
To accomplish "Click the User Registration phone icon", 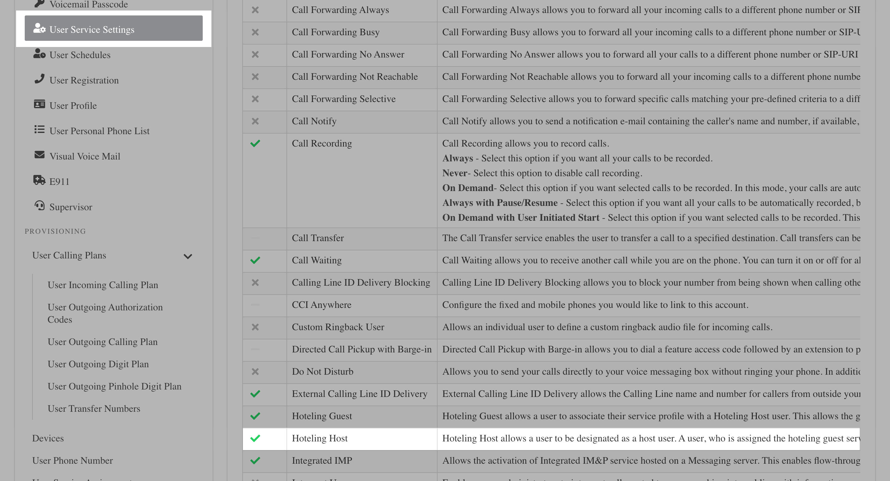I will click(x=39, y=79).
